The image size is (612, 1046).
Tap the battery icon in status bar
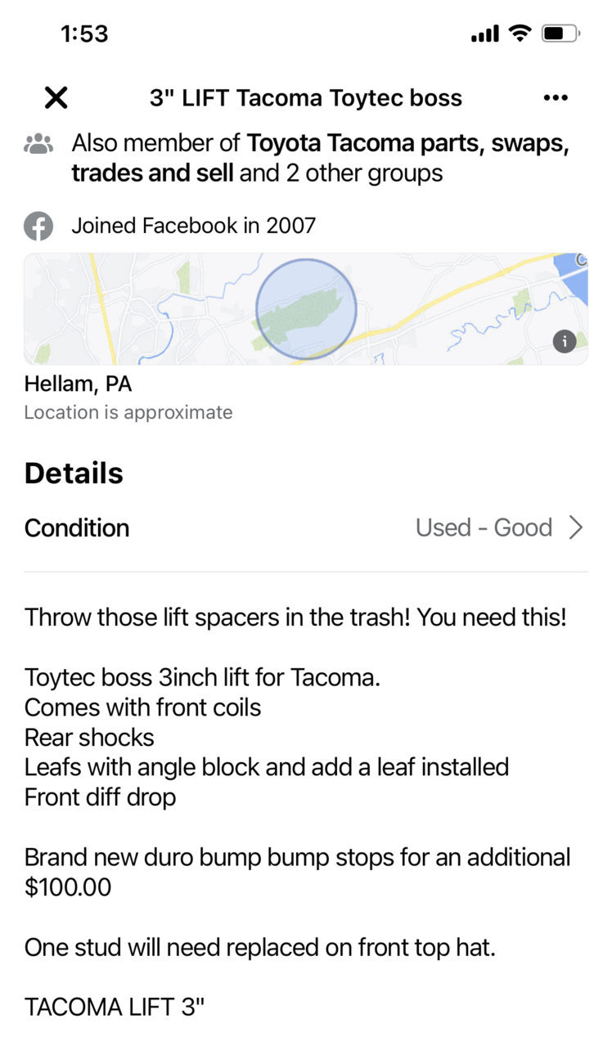(x=561, y=34)
